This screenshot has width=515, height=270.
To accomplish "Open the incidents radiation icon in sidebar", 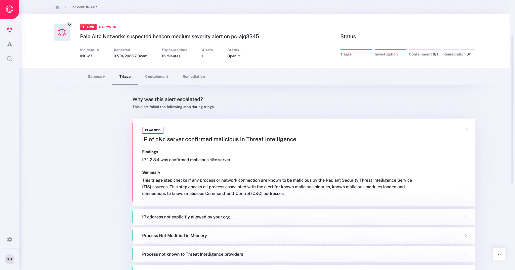I will click(x=10, y=30).
